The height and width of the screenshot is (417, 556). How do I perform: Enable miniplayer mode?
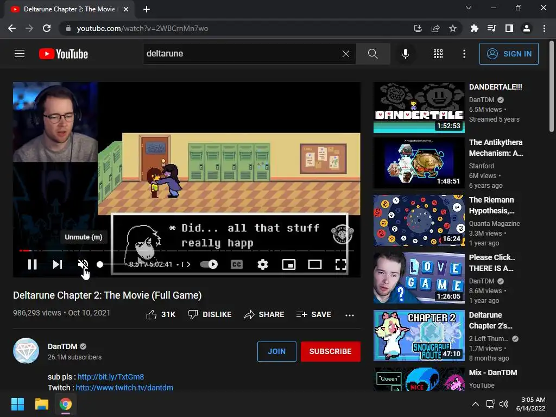pyautogui.click(x=289, y=264)
